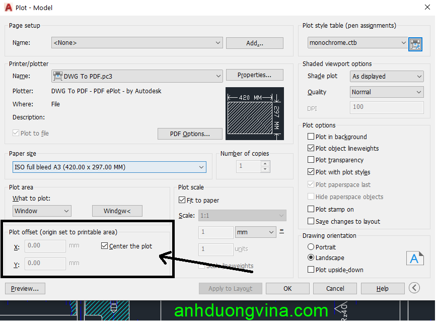Click the Preview button
The width and height of the screenshot is (436, 321).
tap(25, 289)
